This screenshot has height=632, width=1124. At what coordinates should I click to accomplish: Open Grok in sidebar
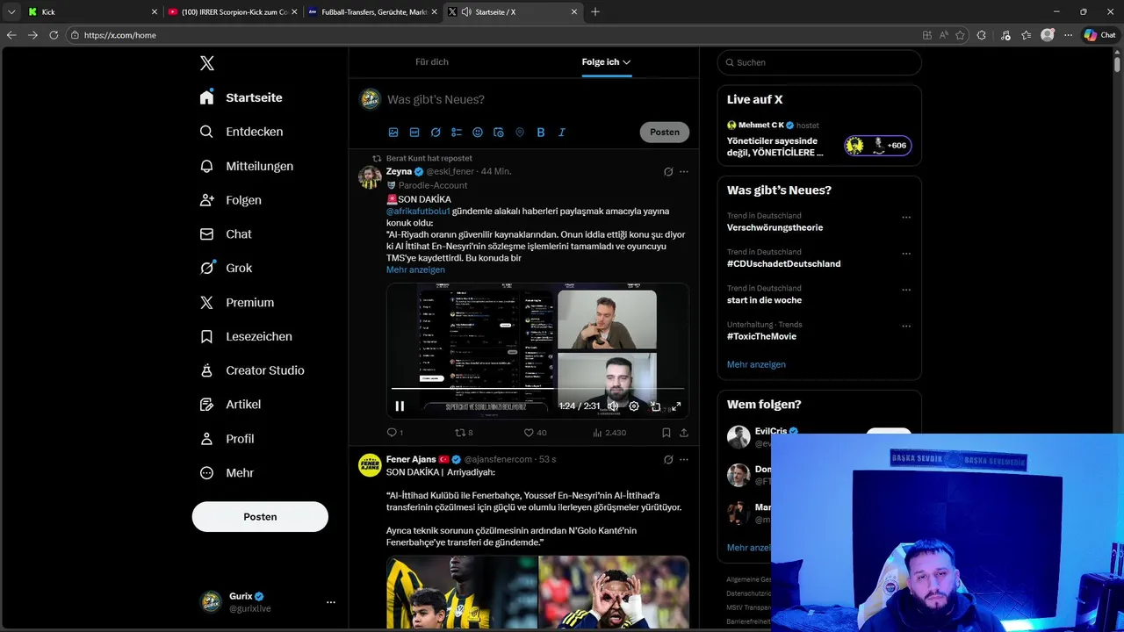(x=226, y=268)
